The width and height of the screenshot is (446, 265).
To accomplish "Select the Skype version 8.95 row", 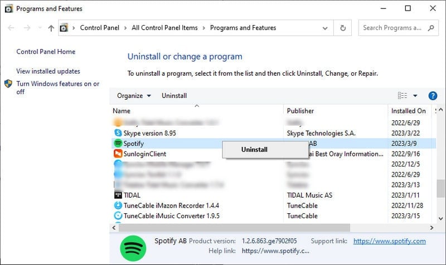I will tap(273, 133).
